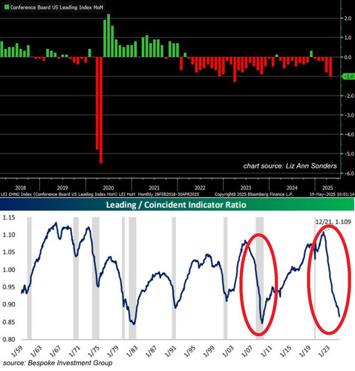The height and width of the screenshot is (371, 355).
Task: Click the "1/15" x-axis date label
Action: click(286, 351)
